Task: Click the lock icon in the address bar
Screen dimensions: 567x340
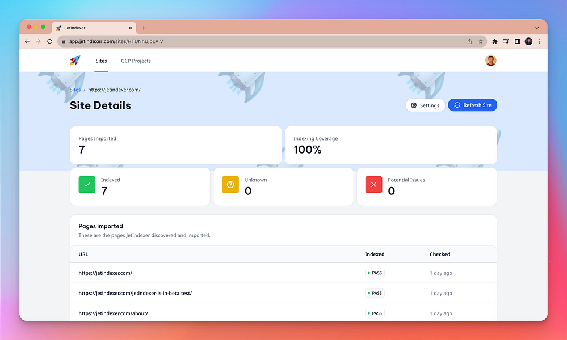Action: (x=64, y=41)
